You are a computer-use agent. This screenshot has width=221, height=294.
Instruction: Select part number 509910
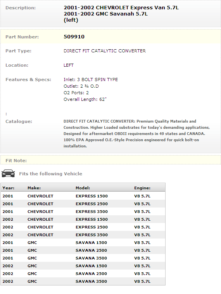(x=74, y=36)
